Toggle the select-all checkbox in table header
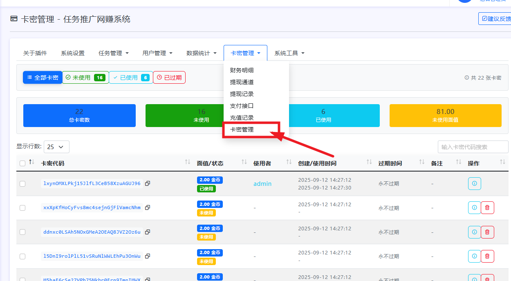 click(x=22, y=163)
